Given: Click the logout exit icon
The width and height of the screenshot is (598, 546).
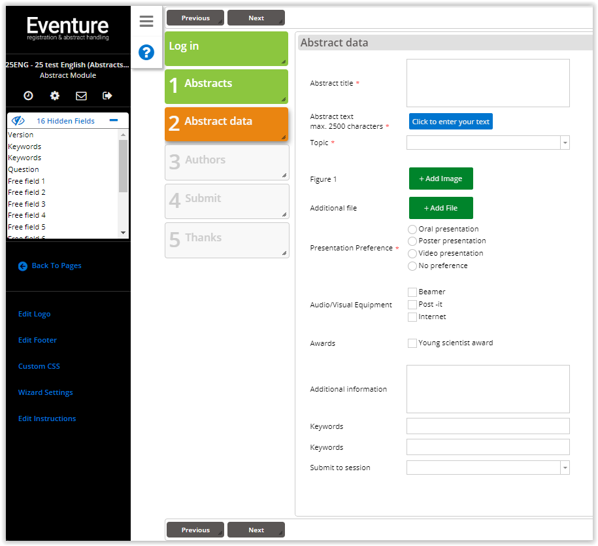Looking at the screenshot, I should click(x=108, y=96).
